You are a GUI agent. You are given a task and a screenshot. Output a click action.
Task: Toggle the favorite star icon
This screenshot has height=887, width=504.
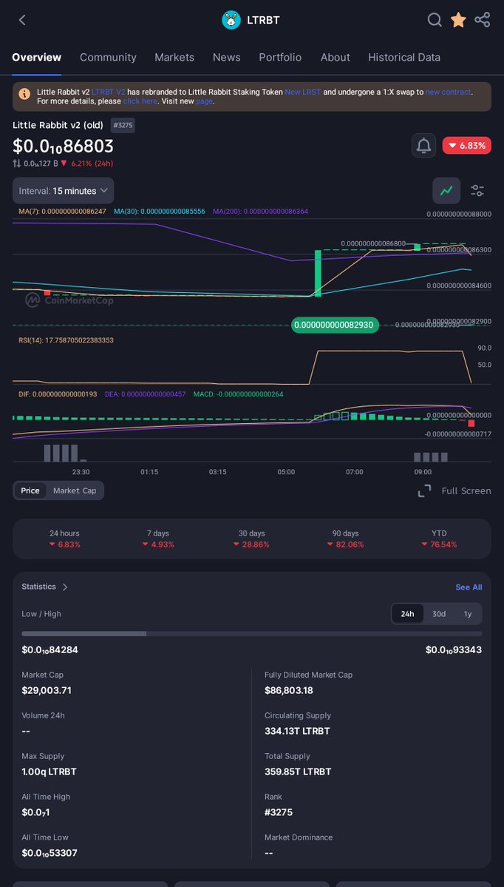tap(458, 21)
